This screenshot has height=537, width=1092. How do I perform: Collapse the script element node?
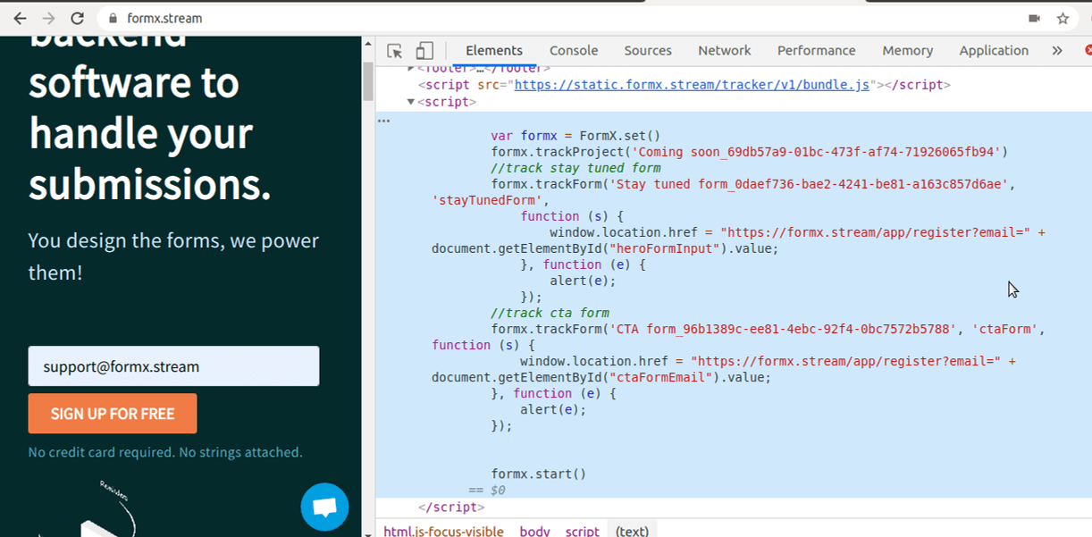[411, 102]
